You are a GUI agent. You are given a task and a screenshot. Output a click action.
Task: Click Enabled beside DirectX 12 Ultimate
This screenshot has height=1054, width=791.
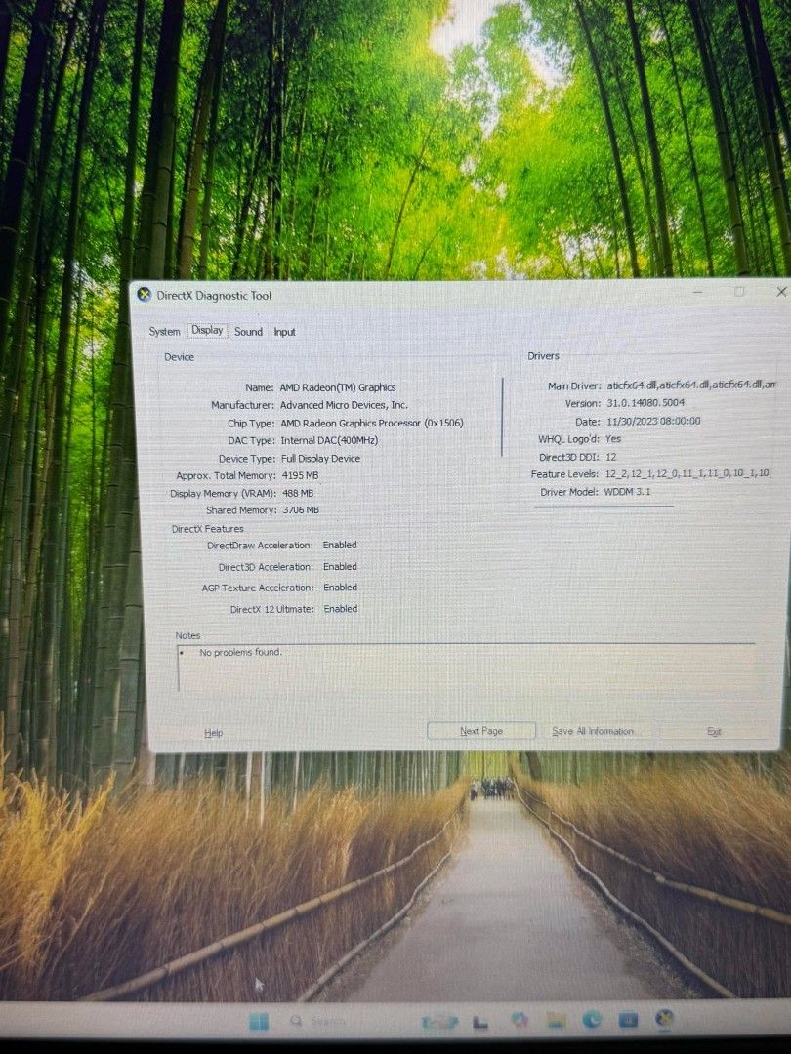pyautogui.click(x=341, y=609)
